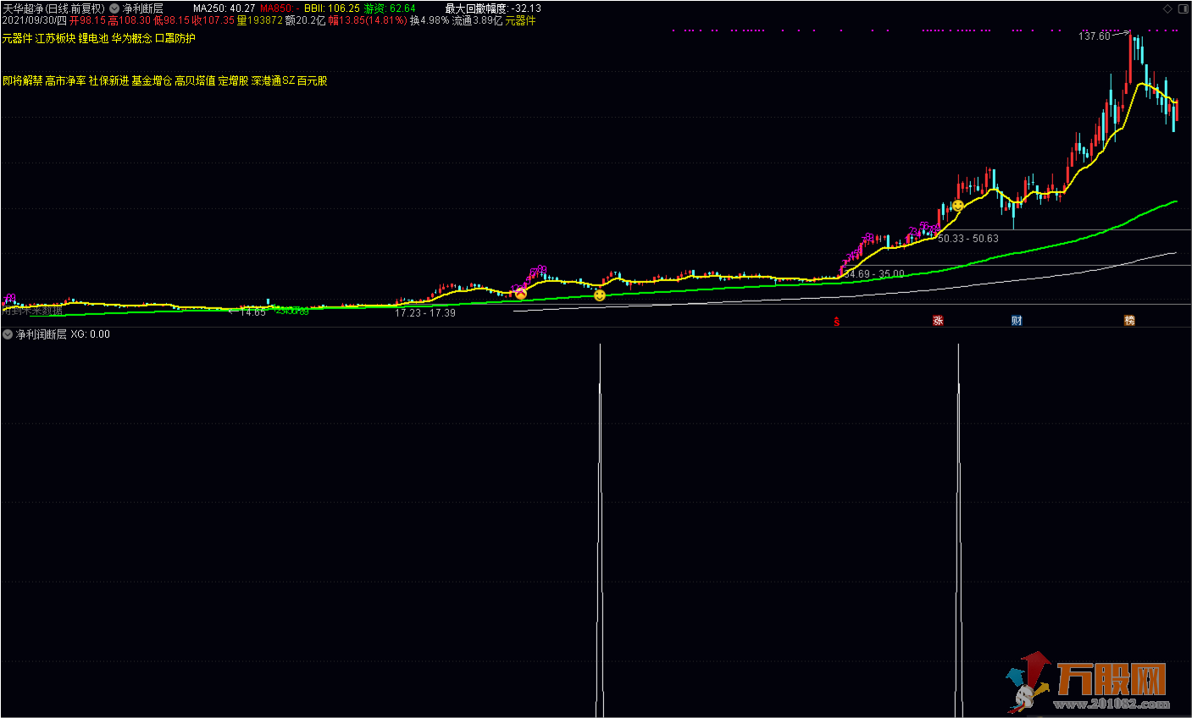Click the orange '榜' ranking marker
The height and width of the screenshot is (718, 1192).
tap(1129, 321)
